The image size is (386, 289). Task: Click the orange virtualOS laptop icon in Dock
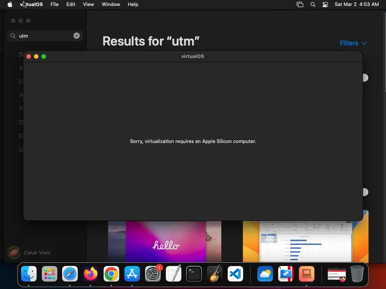point(306,274)
